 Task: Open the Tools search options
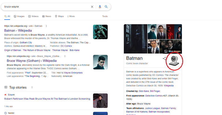pos(105,16)
